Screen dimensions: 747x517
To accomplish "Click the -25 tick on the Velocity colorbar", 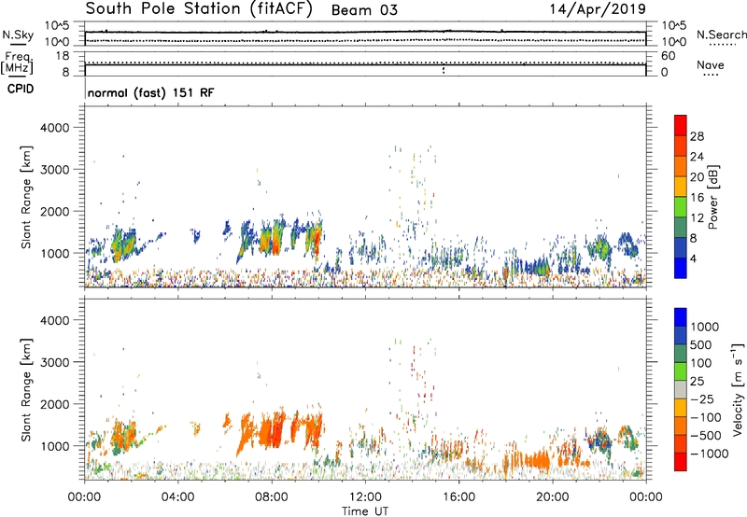I will click(702, 398).
